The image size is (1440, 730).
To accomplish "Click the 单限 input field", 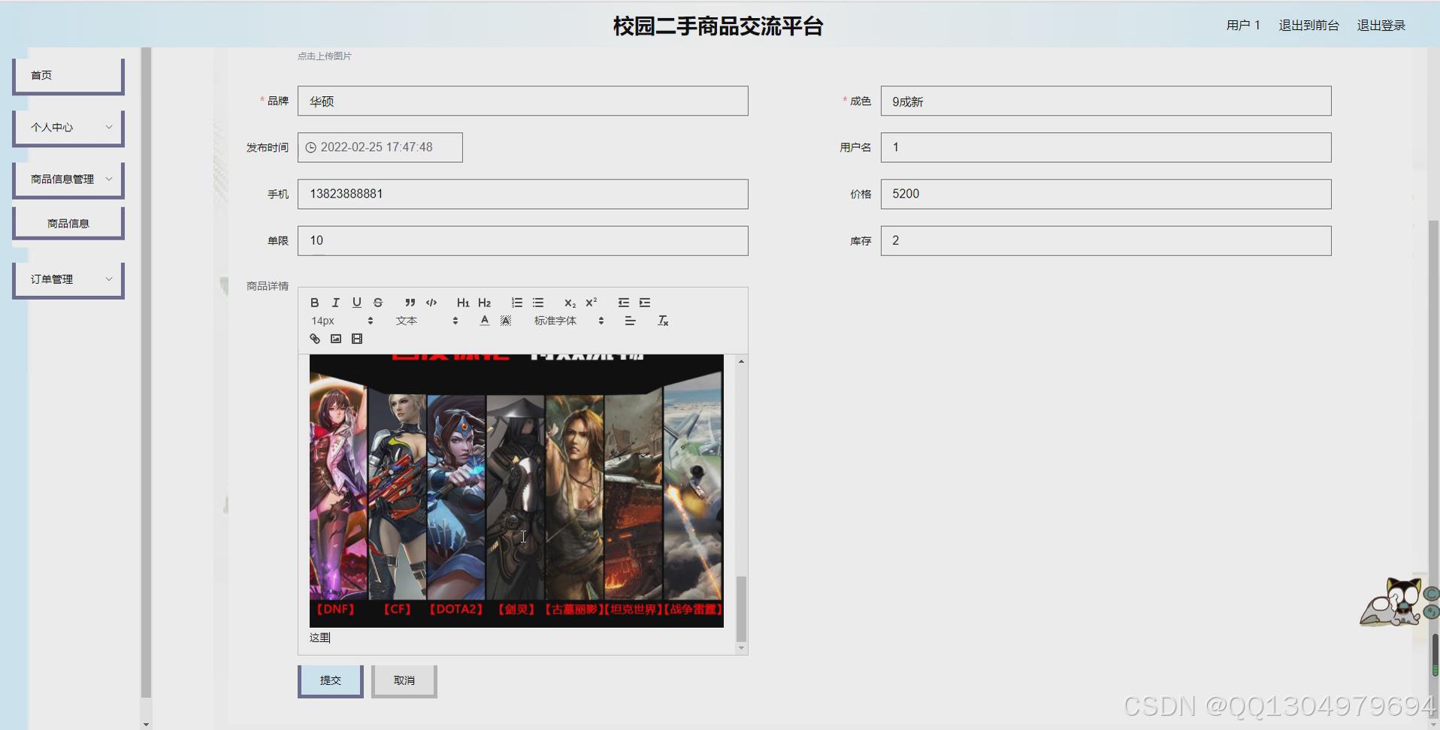I will [522, 240].
